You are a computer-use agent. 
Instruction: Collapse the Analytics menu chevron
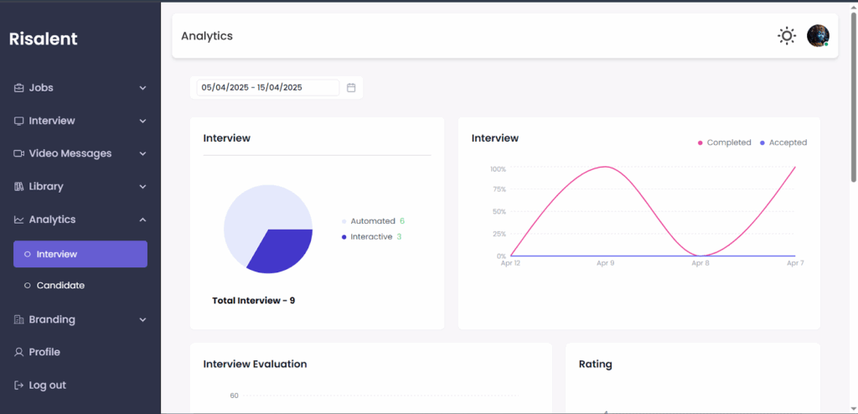tap(142, 220)
